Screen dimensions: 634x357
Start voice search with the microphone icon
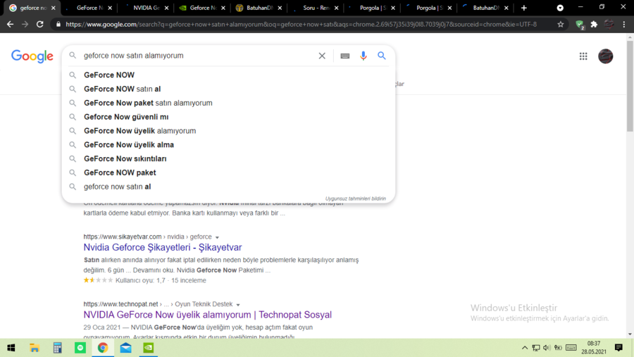pyautogui.click(x=363, y=56)
